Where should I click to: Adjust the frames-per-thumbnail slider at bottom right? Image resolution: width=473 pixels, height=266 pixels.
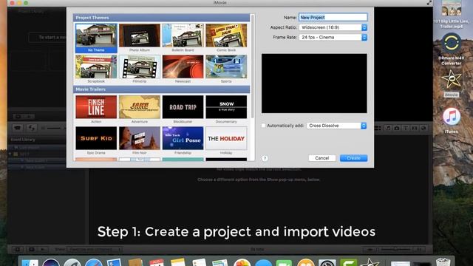(395, 250)
